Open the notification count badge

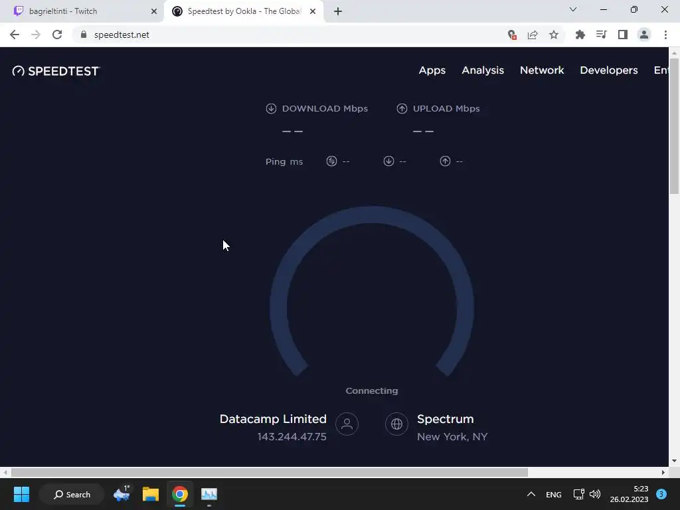click(x=661, y=494)
